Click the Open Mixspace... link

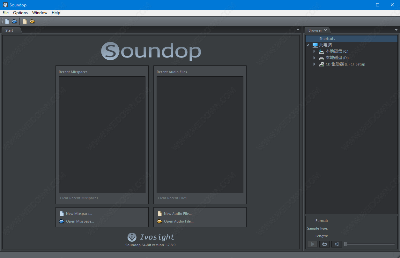[80, 221]
